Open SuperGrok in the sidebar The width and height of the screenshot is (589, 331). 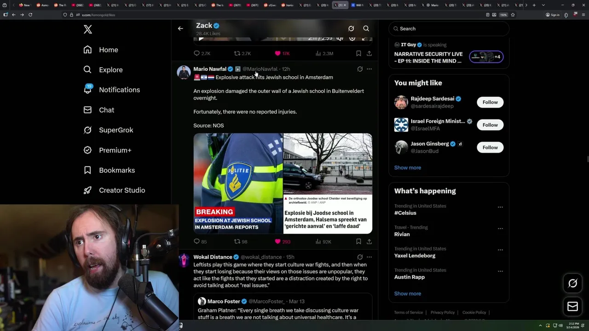[109, 130]
